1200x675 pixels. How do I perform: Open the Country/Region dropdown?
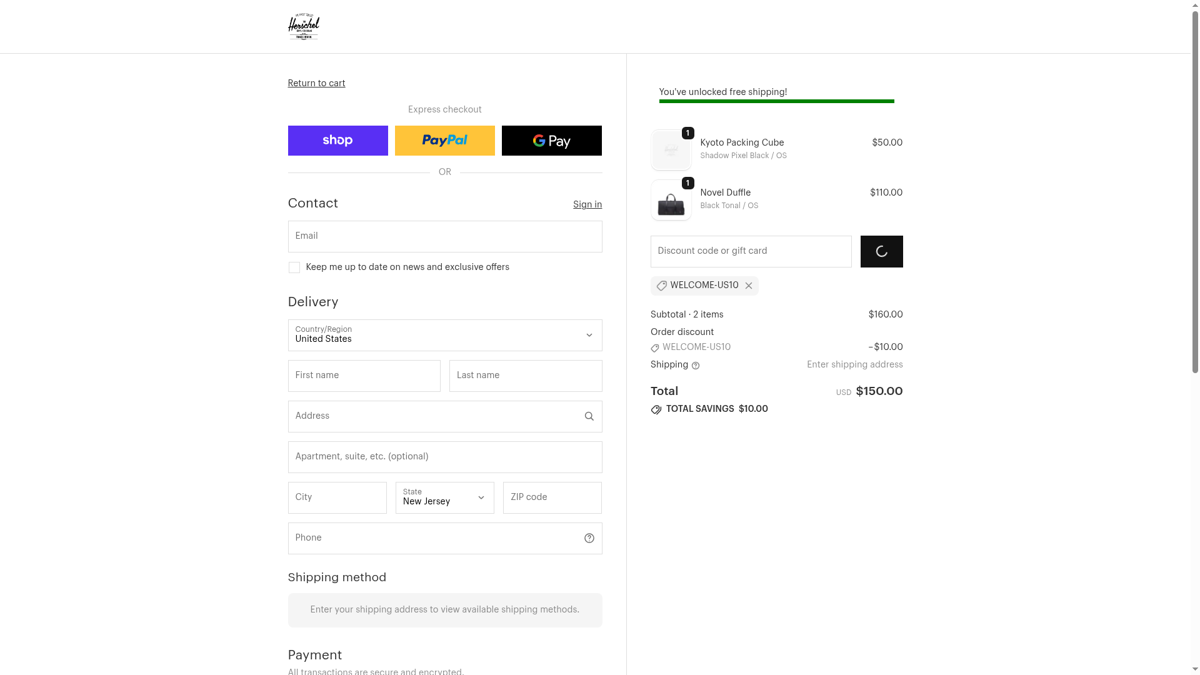(444, 336)
